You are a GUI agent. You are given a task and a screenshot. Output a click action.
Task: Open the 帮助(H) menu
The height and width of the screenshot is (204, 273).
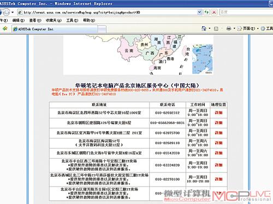point(89,20)
